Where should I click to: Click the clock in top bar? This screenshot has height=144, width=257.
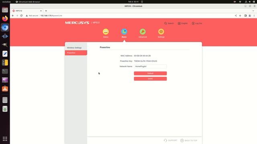pyautogui.click(x=133, y=2)
